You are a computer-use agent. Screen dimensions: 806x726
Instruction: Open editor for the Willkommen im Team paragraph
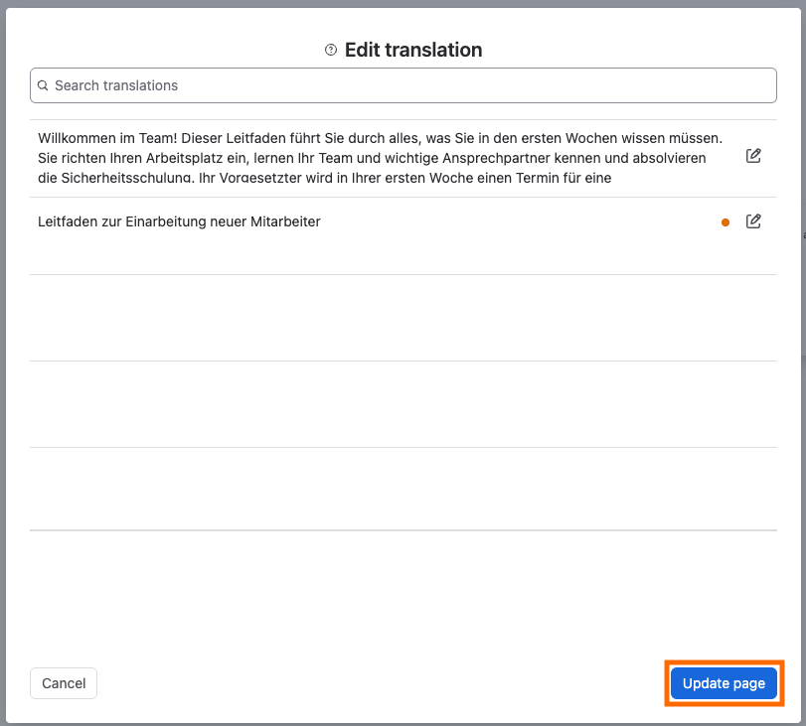click(753, 156)
